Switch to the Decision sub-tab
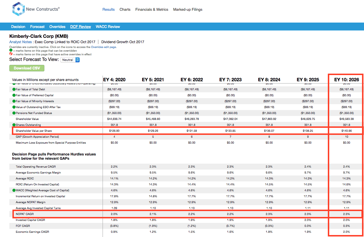This screenshot has height=237, width=364. pos(18,27)
